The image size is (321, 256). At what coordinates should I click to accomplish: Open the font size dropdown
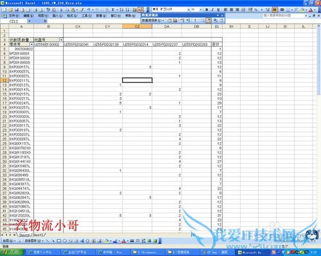click(200, 10)
